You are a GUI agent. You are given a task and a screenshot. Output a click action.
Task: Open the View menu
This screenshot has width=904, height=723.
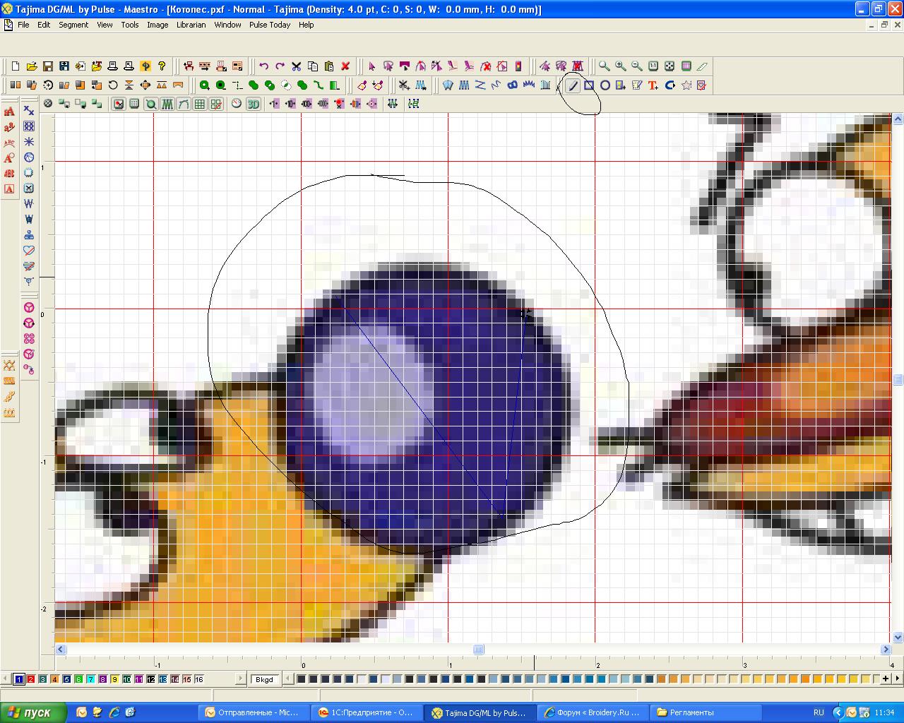[105, 25]
